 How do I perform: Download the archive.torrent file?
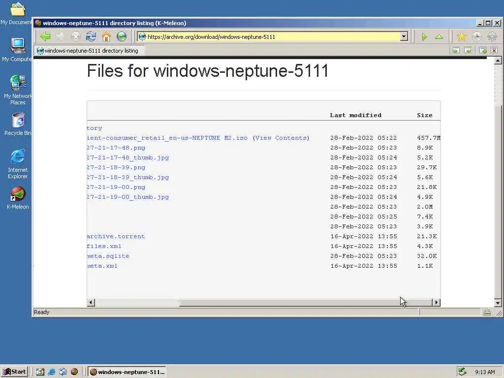[x=116, y=236]
